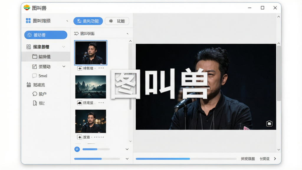Click the thumbnail list scroll-up arrow
Viewport: 302px width, 170px height.
click(130, 41)
